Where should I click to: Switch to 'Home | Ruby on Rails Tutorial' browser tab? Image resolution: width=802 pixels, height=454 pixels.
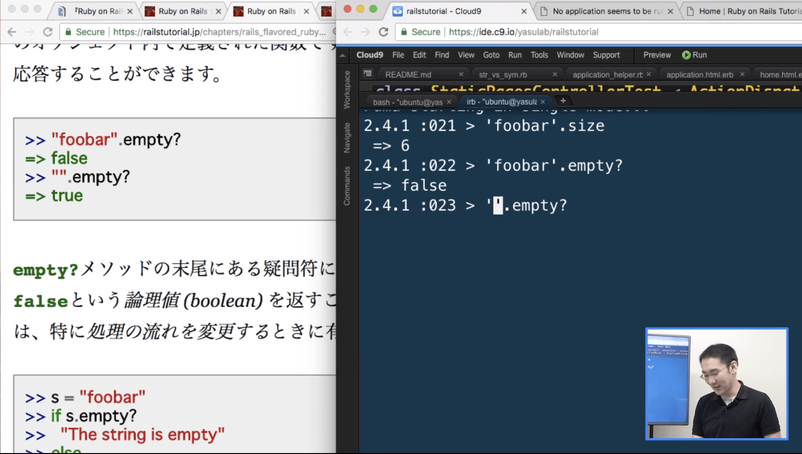[x=750, y=11]
